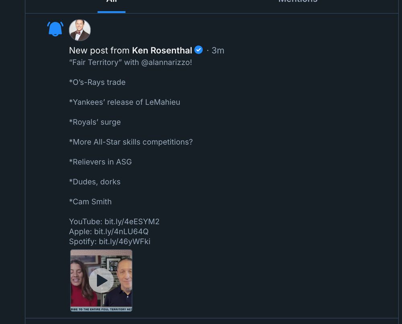Click the verified blue checkmark badge

pyautogui.click(x=198, y=50)
